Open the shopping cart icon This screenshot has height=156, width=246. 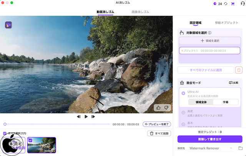233,4
